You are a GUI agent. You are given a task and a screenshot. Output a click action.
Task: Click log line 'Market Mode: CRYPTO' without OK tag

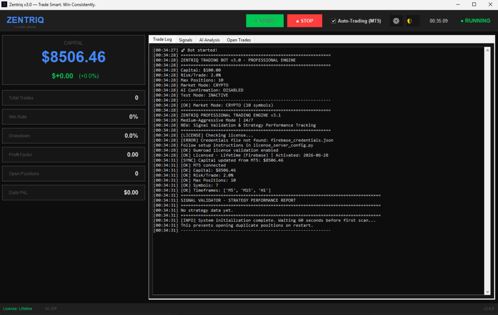(191, 85)
